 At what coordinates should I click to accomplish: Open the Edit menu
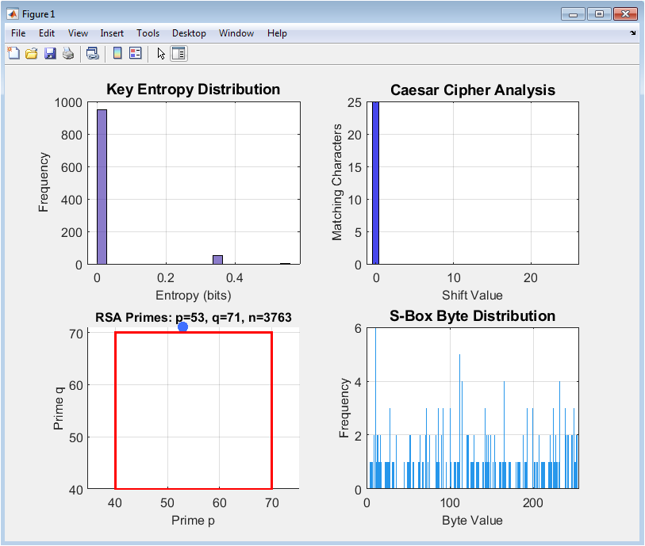47,33
